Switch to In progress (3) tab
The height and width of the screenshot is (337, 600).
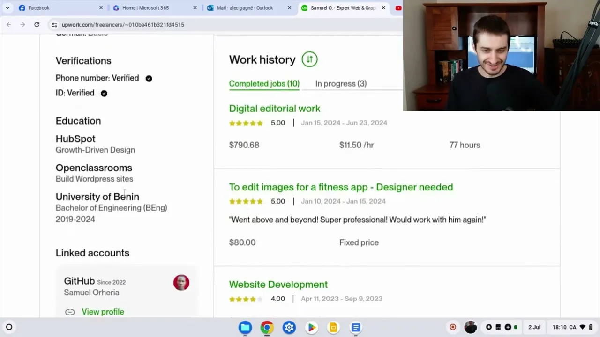(341, 84)
